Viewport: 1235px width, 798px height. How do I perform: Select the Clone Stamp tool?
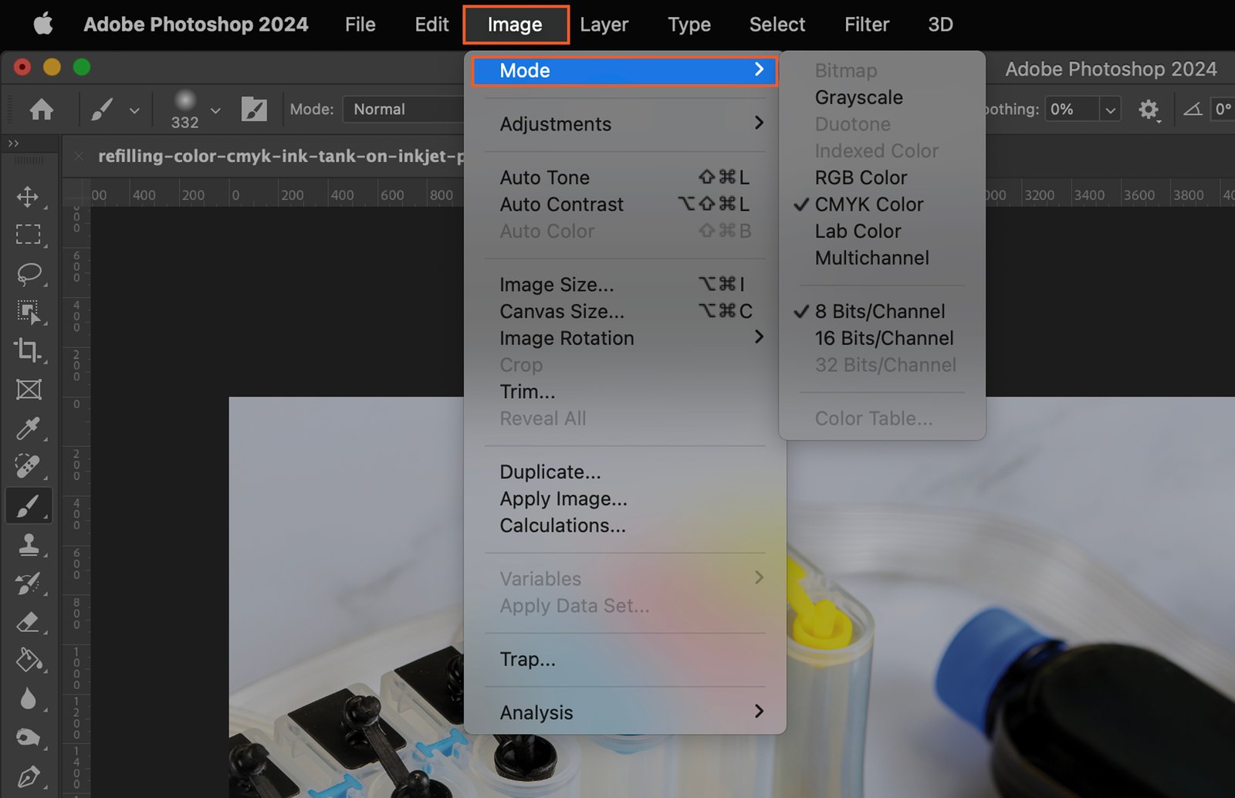tap(28, 545)
